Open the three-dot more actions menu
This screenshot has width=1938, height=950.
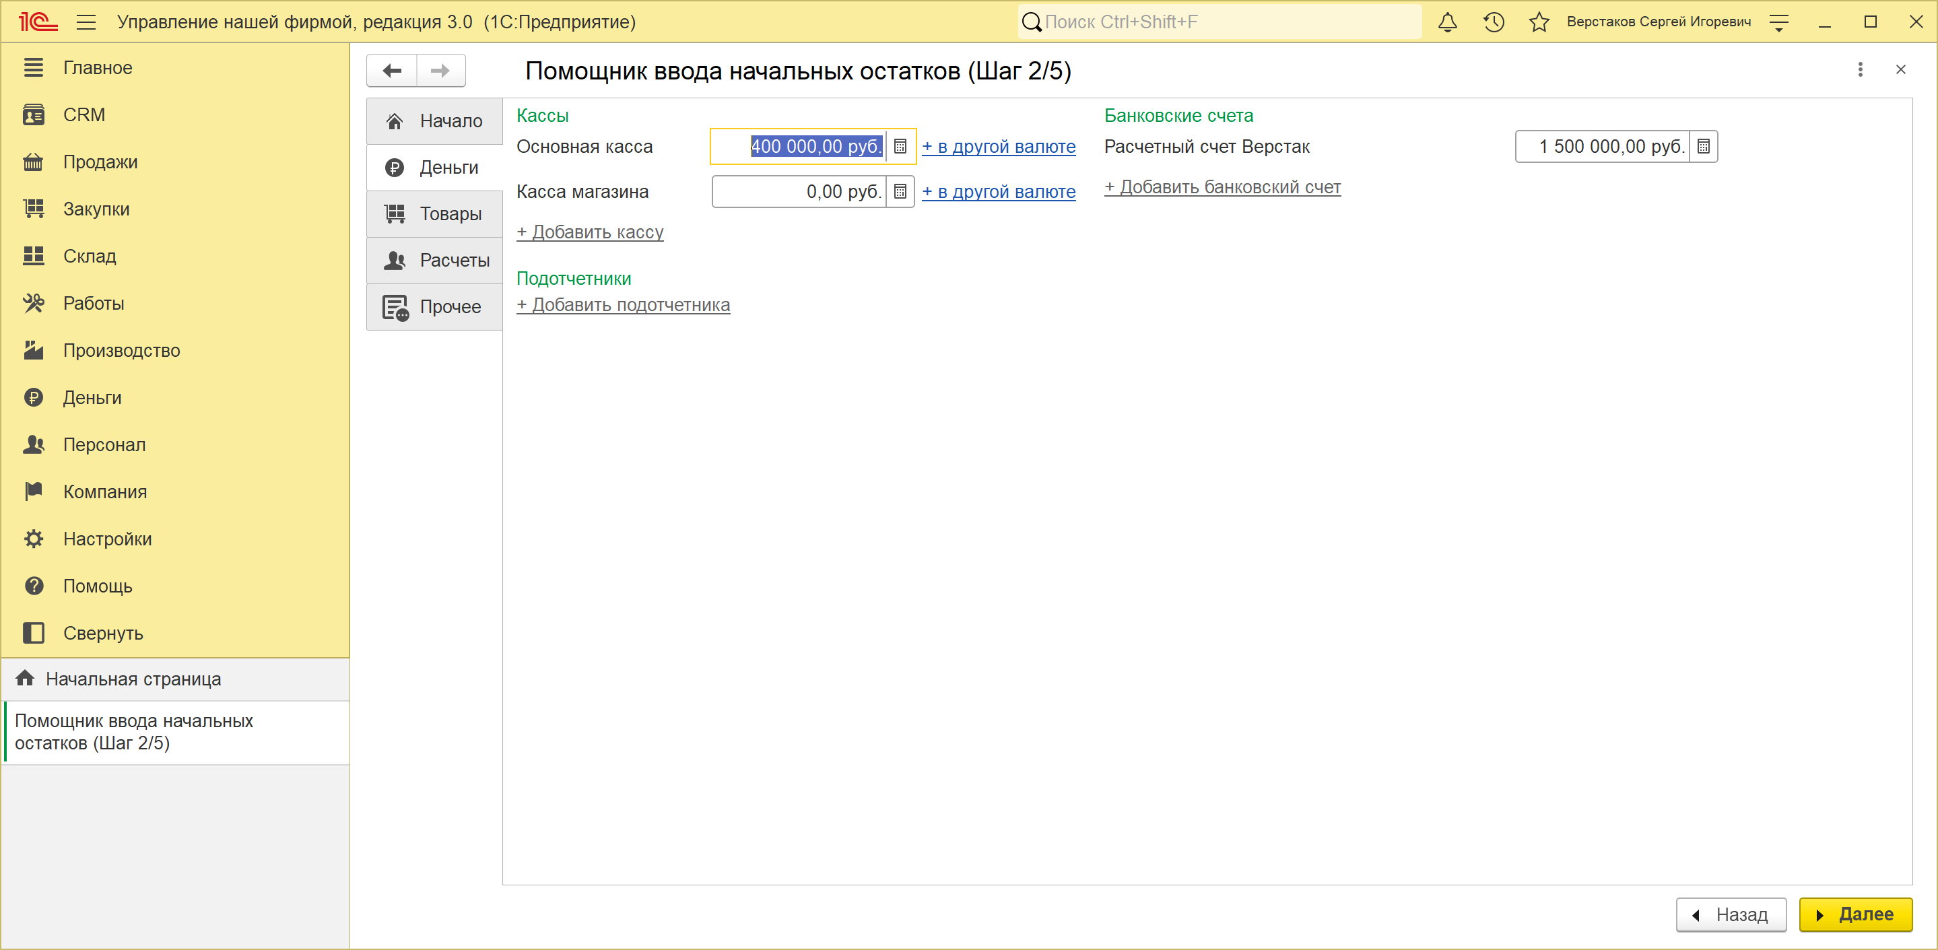(1861, 70)
